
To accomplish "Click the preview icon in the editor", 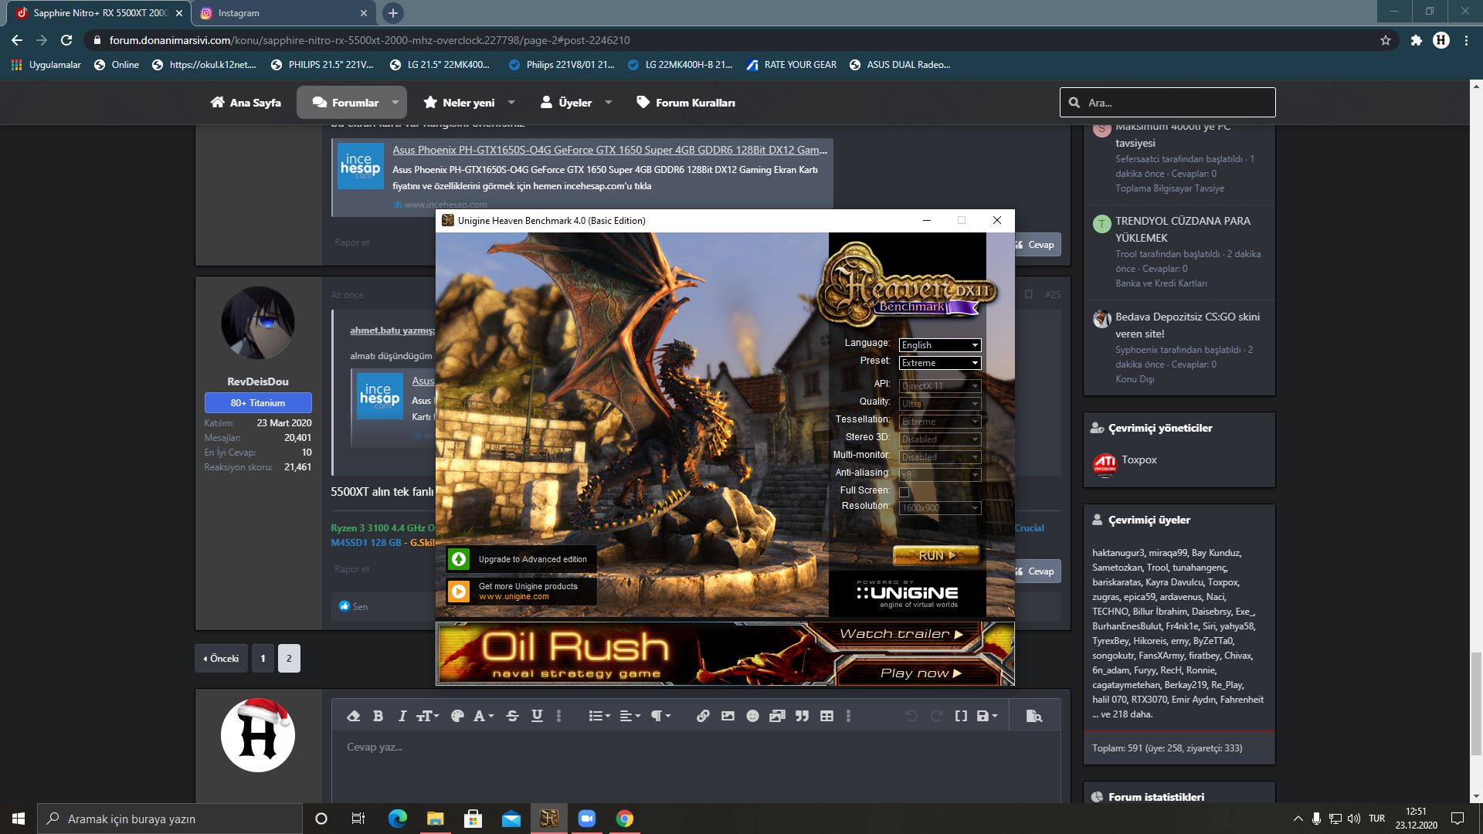I will [x=1034, y=716].
